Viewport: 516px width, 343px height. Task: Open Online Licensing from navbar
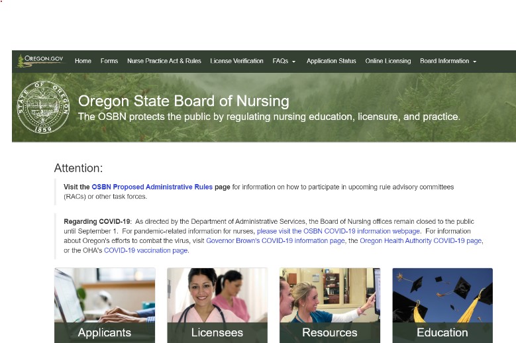(388, 61)
